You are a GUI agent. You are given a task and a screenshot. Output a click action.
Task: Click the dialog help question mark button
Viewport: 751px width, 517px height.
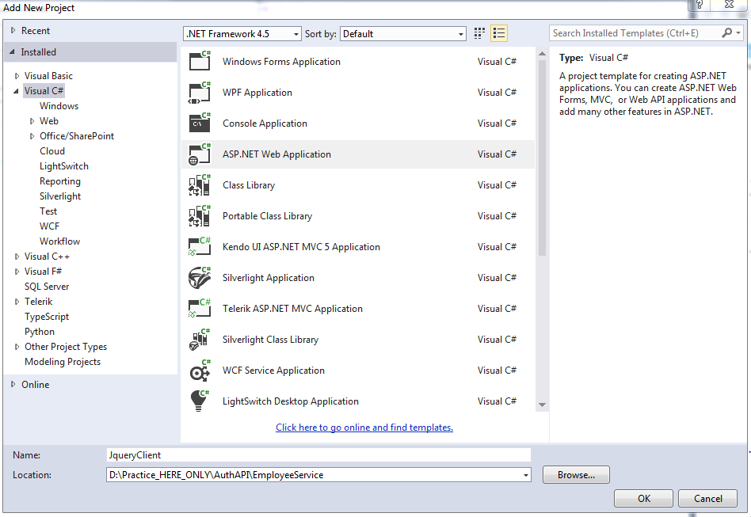coord(700,5)
